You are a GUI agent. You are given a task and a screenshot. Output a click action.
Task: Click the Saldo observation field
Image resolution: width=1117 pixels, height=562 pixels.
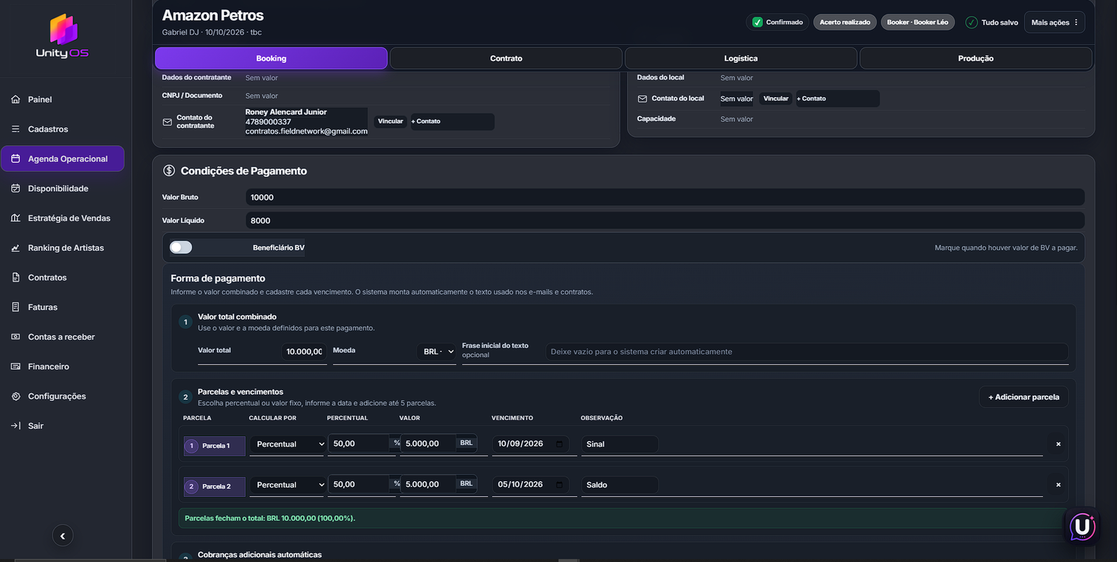tap(620, 485)
